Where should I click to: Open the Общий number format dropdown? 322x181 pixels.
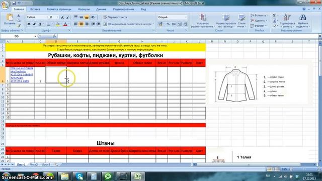tap(186, 17)
